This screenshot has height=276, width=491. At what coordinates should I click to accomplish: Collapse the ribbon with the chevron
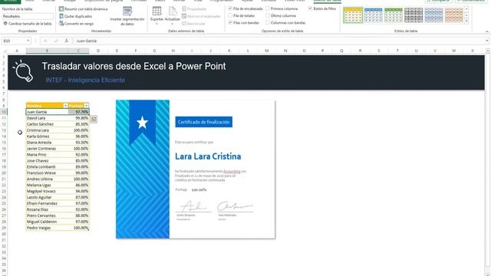coord(487,31)
